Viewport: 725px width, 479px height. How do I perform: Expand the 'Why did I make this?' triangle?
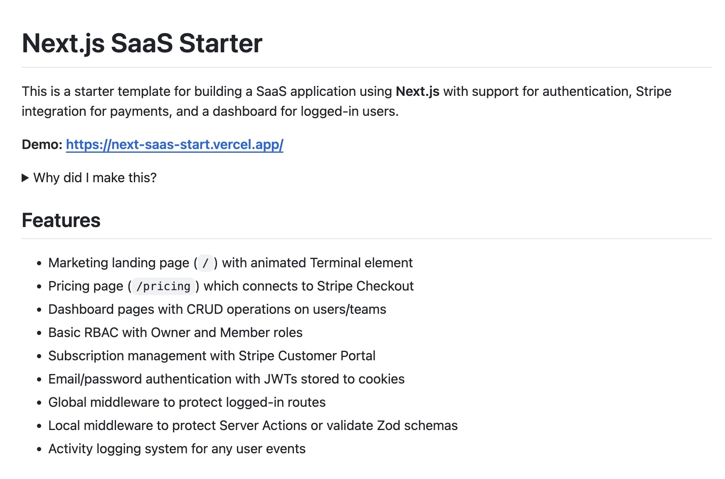click(x=25, y=178)
